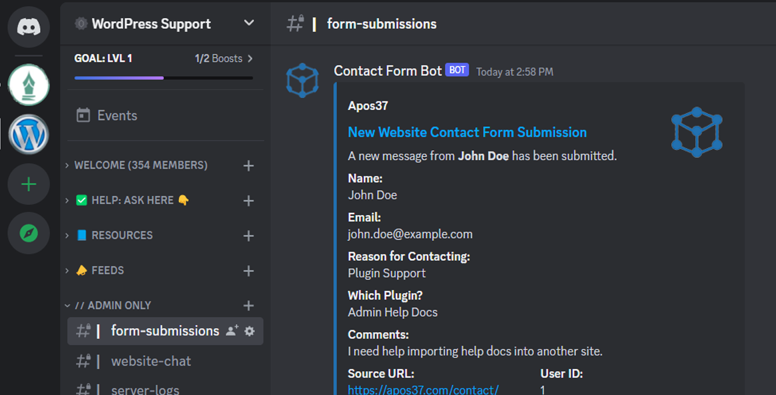This screenshot has height=395, width=776.
Task: Open the 1/2 Boosts link
Action: (x=224, y=58)
